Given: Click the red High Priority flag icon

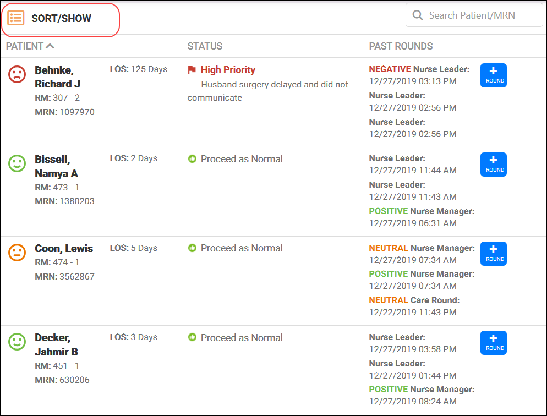Looking at the screenshot, I should (192, 70).
